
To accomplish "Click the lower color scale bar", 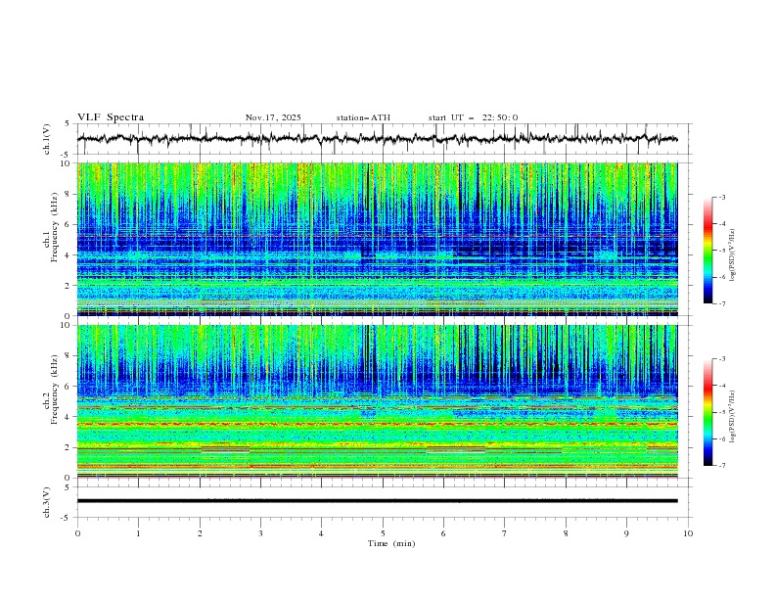I will [x=708, y=412].
